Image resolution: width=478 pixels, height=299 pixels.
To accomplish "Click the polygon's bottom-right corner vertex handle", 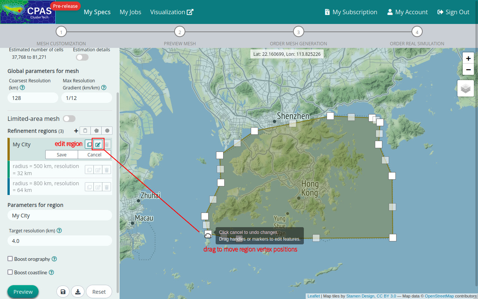I will point(393,237).
